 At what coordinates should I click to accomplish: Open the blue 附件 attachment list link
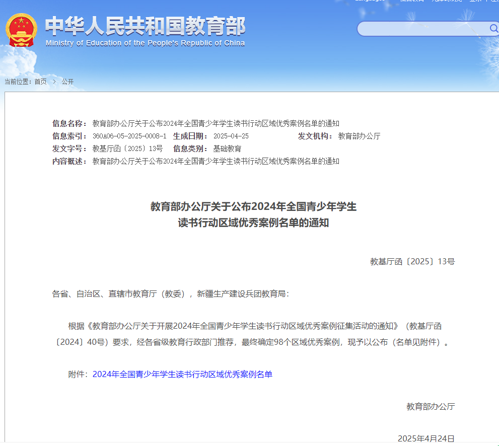pos(182,374)
